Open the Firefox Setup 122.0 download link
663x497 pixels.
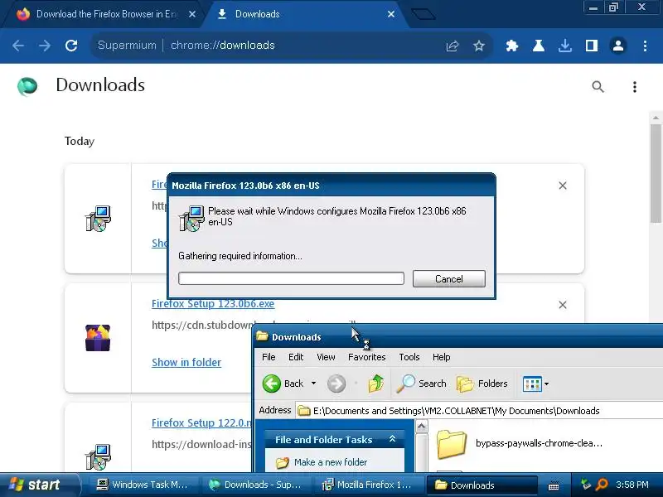[x=201, y=423]
